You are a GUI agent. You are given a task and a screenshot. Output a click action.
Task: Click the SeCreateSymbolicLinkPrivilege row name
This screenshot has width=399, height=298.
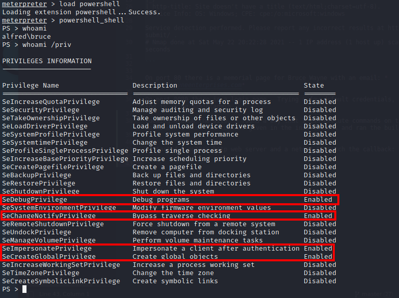pos(61,281)
